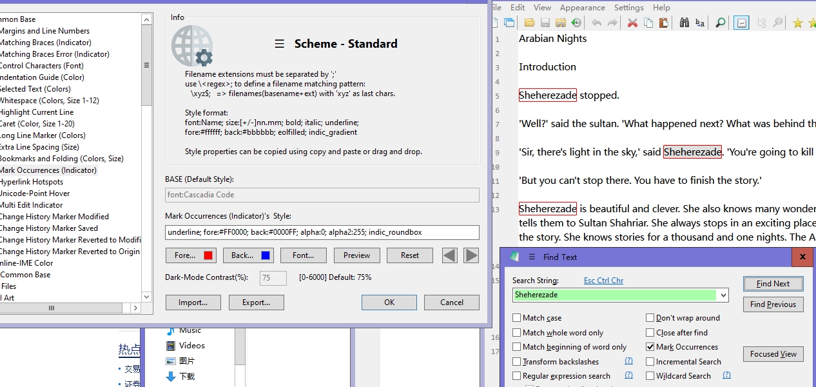Select Hyperlink Hotspots in the style list

pos(32,181)
